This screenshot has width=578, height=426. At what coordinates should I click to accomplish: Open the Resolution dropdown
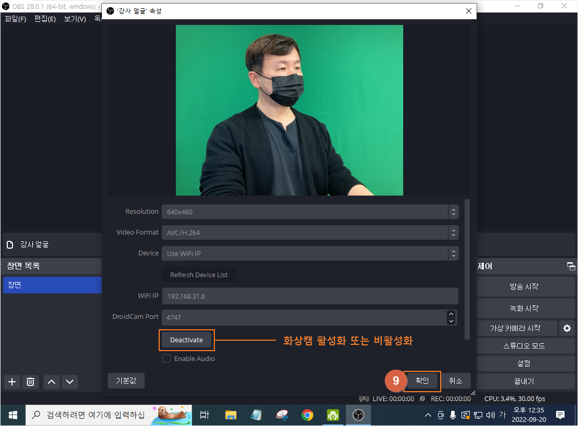coord(453,212)
